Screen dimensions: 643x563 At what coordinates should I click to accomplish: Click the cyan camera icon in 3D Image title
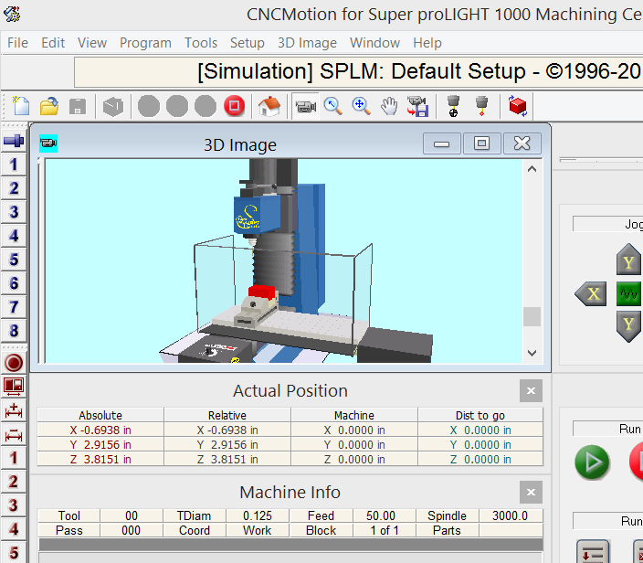[x=48, y=143]
